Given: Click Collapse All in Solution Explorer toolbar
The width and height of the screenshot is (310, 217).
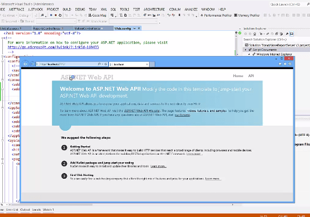Looking at the screenshot, I should tap(276, 34).
